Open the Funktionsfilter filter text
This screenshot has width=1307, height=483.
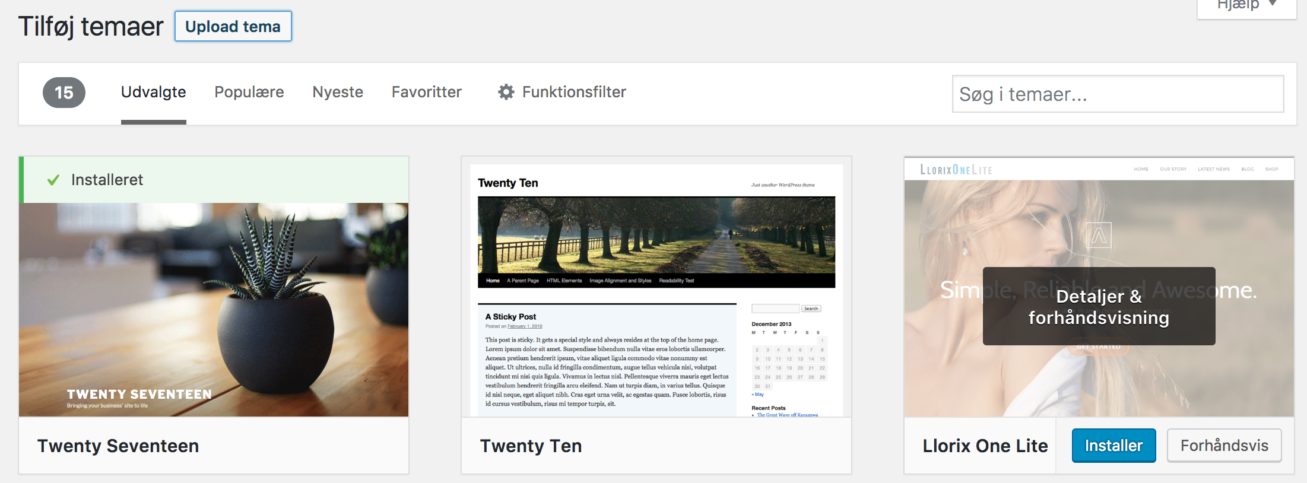click(574, 92)
